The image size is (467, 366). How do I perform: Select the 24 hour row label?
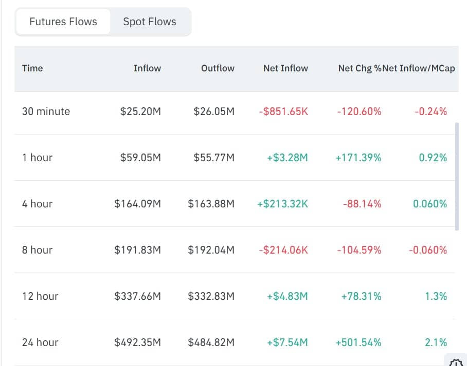pos(40,342)
